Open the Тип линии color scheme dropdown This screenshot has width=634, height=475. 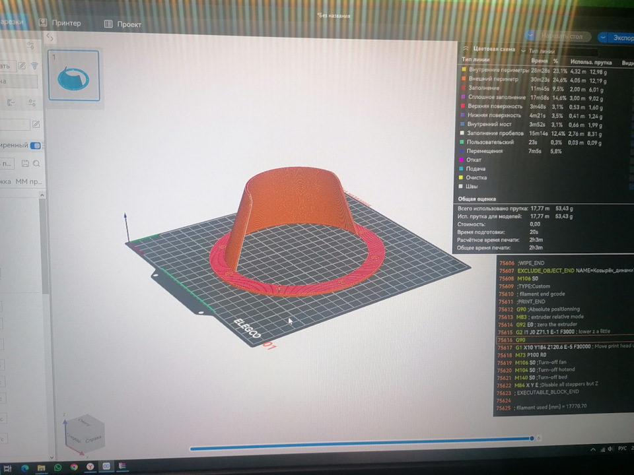pyautogui.click(x=559, y=51)
